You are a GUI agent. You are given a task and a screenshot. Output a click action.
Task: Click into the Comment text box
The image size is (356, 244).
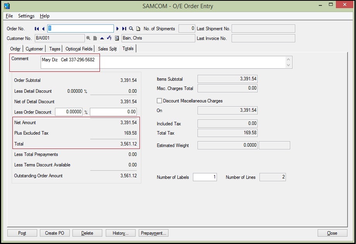(x=167, y=62)
